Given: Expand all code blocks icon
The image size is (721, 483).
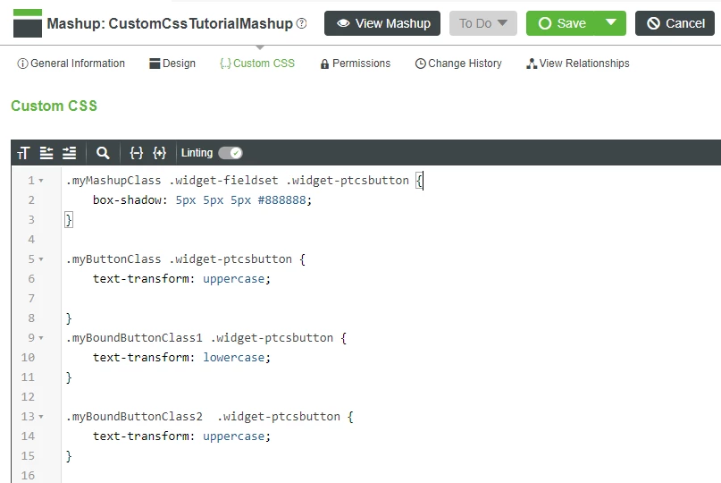Looking at the screenshot, I should point(160,153).
